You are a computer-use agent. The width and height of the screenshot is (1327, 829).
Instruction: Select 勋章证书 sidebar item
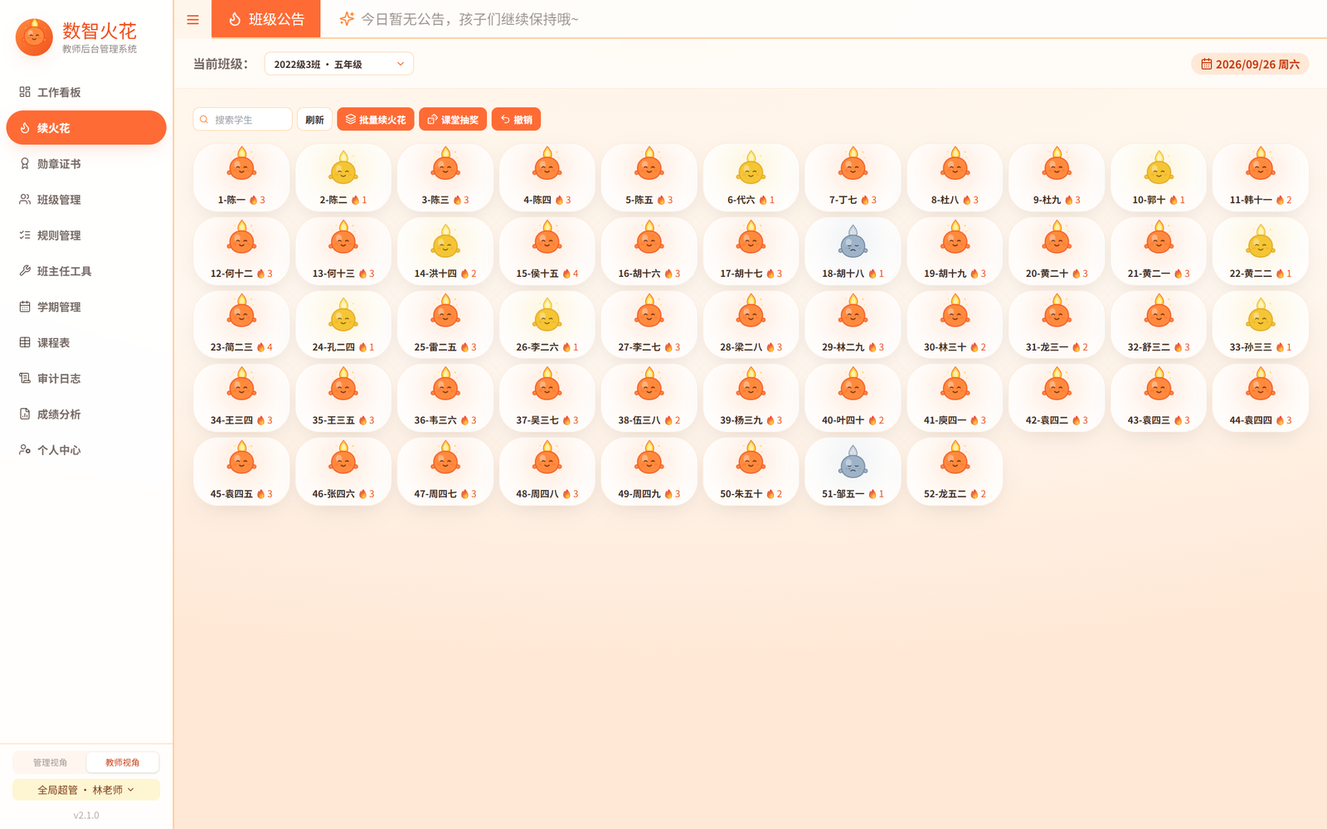click(x=86, y=163)
